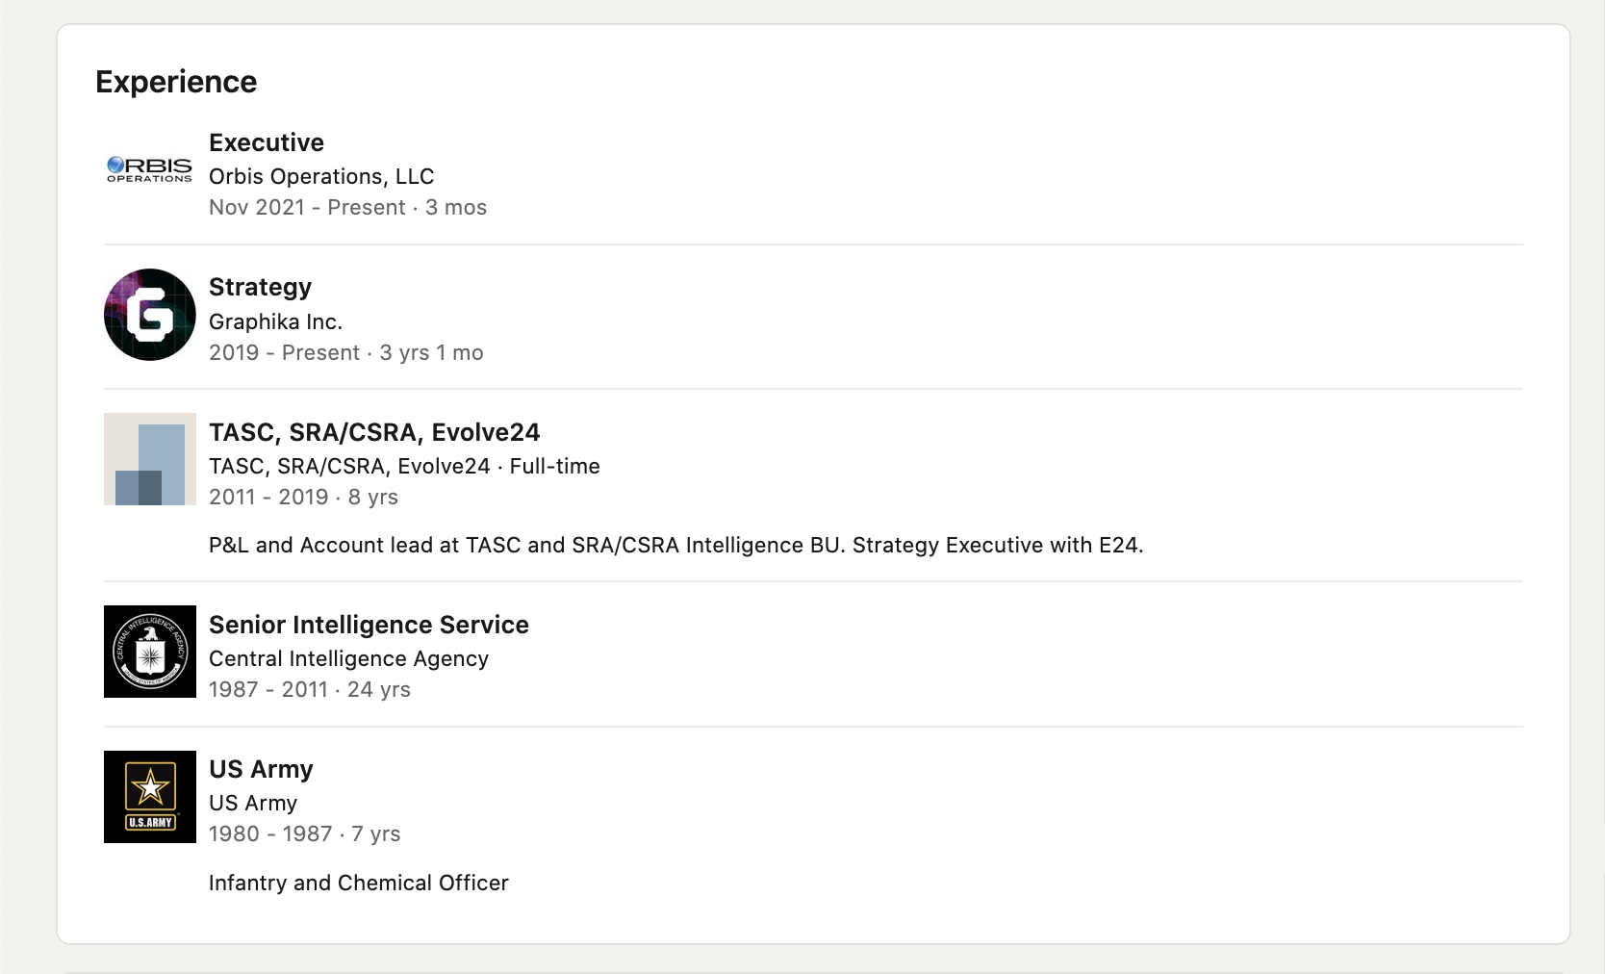Select the Infantry and Chemical Officer description
The image size is (1605, 974).
(x=358, y=883)
